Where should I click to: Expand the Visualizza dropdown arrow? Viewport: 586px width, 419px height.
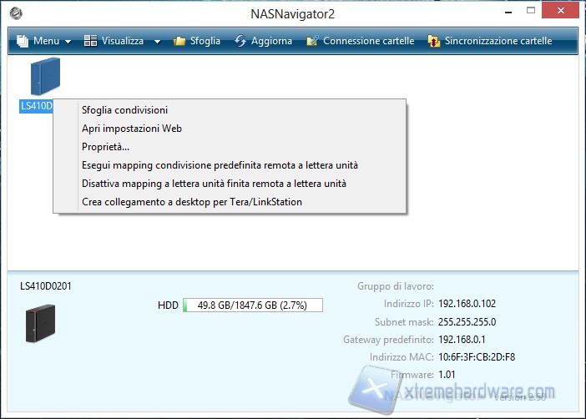click(157, 42)
